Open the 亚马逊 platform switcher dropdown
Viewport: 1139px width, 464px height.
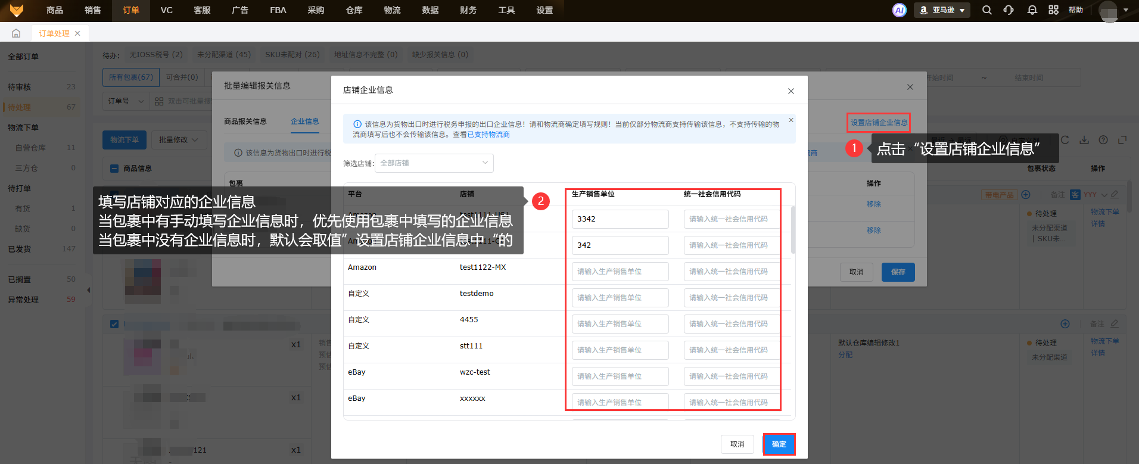coord(942,10)
